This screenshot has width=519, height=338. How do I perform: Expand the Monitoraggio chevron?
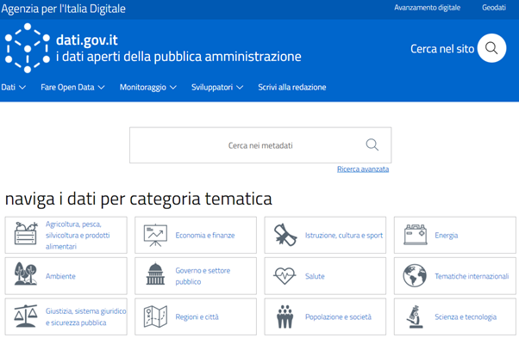tap(173, 88)
